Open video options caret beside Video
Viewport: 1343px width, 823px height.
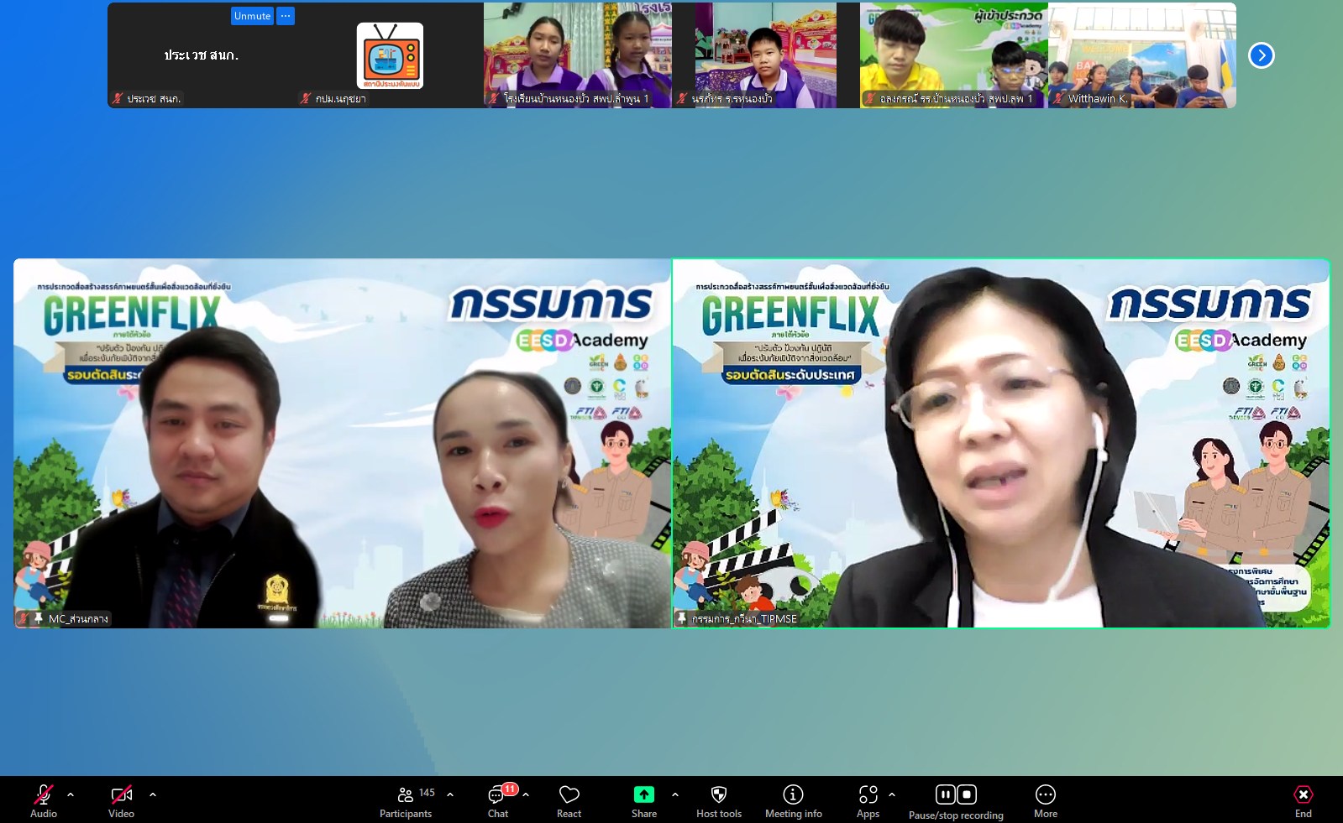[153, 794]
